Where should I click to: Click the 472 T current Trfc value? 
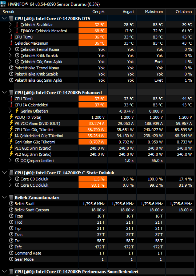click(x=100, y=247)
